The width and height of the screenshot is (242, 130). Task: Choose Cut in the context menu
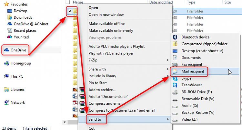92,128
